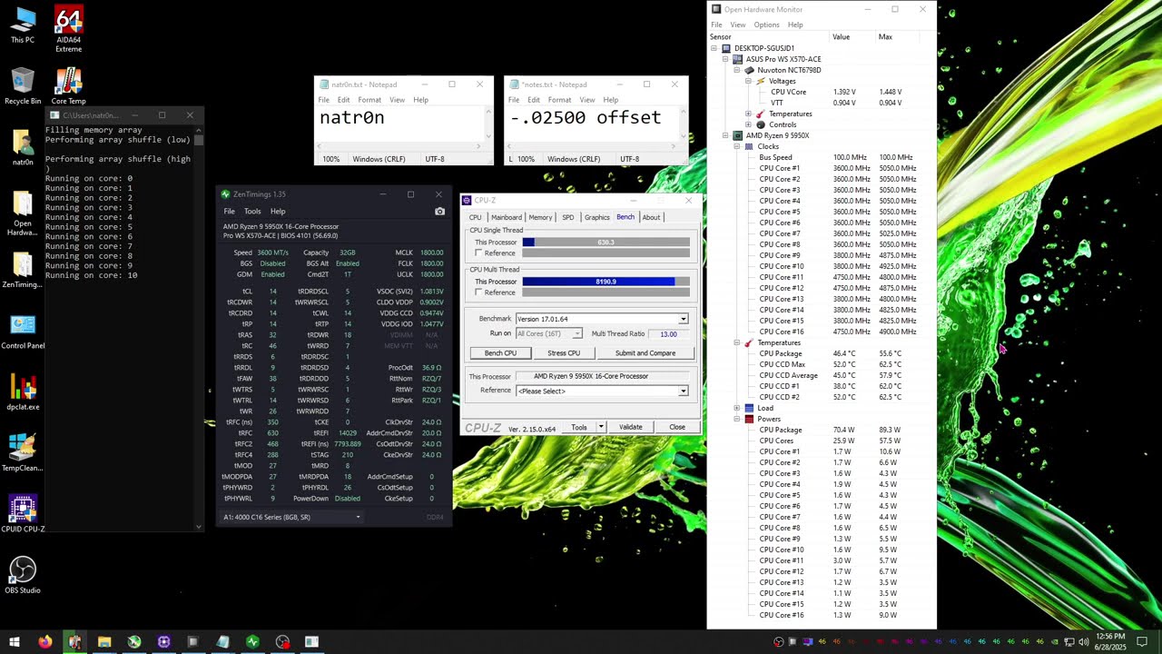Click the Stress CPU button
The height and width of the screenshot is (654, 1162).
(x=564, y=353)
